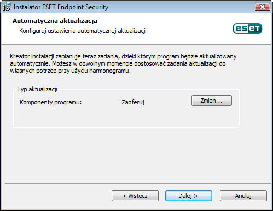Click the Automatyczna aktualizacja heading
This screenshot has width=273, height=211.
point(55,21)
